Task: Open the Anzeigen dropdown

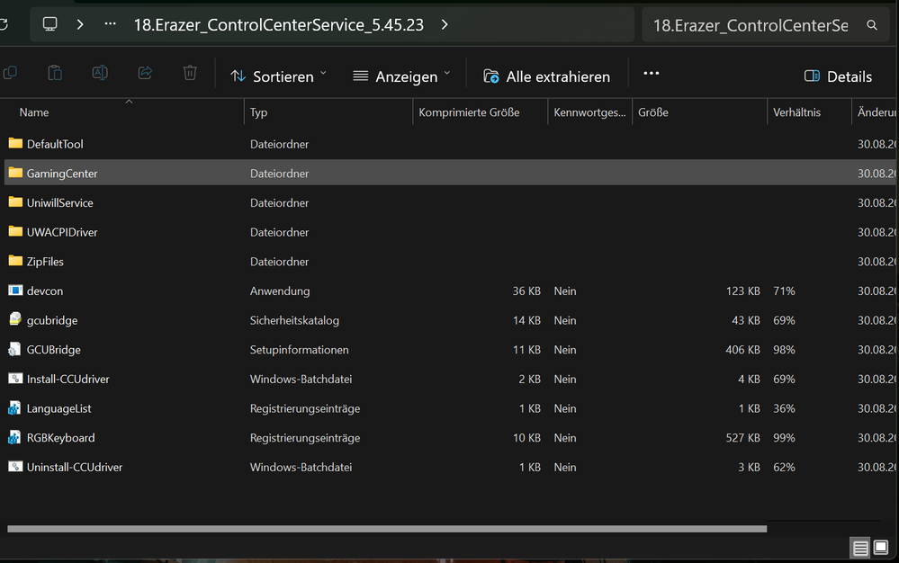Action: (x=401, y=76)
